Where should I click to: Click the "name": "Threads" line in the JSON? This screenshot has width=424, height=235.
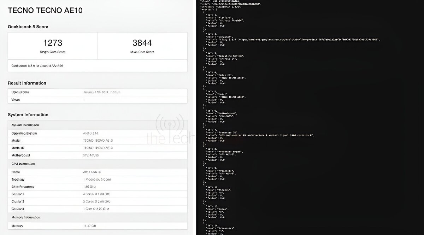point(219,190)
